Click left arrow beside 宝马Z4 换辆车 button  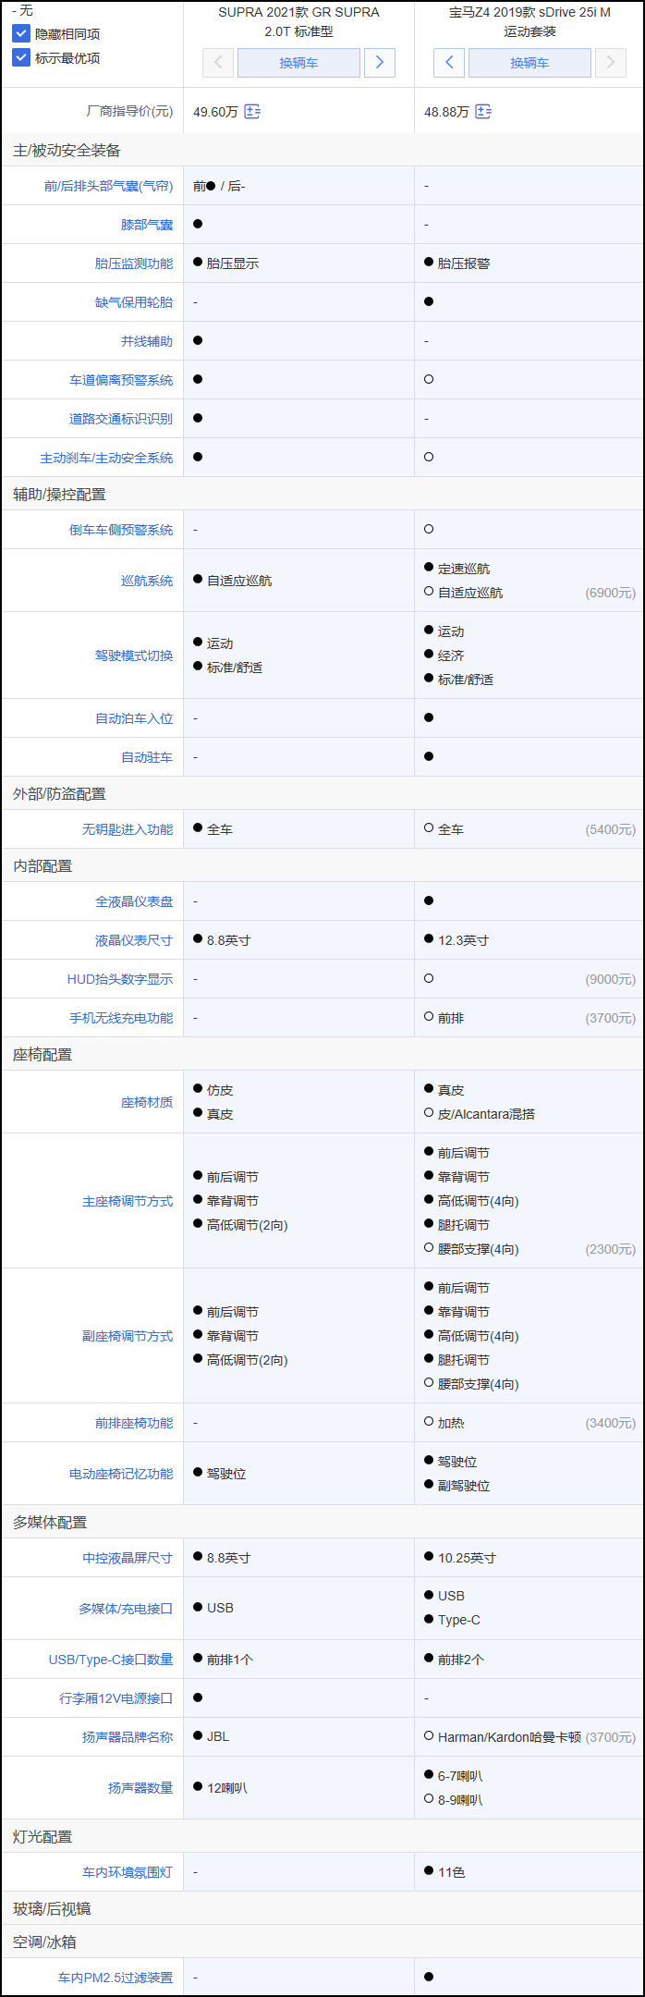[449, 63]
